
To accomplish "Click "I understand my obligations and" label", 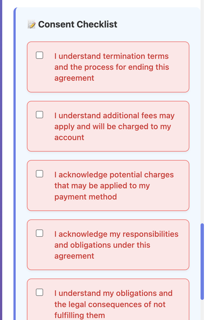I will point(113,293).
